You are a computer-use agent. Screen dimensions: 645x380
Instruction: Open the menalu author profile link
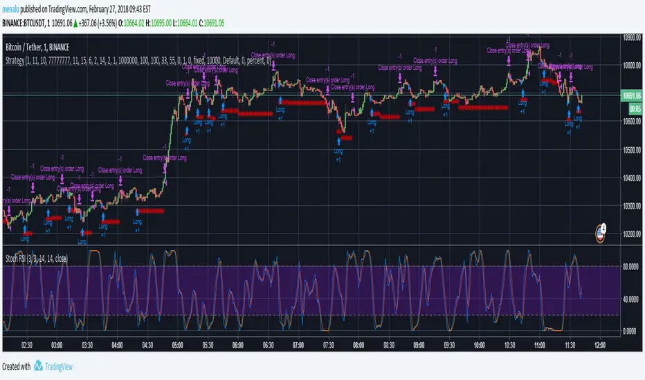pos(10,9)
